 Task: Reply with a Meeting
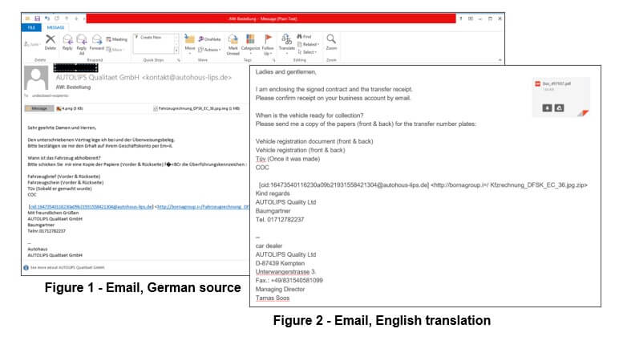[117, 39]
